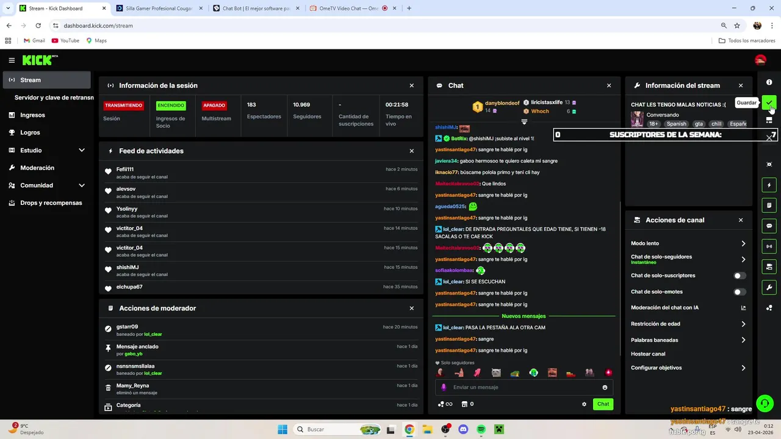781x439 pixels.
Task: Open Restricción de edad options arrow
Action: click(743, 324)
